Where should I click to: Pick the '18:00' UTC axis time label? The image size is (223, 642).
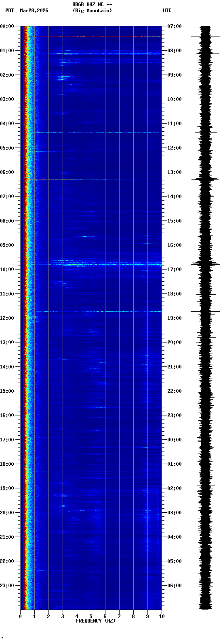(x=174, y=294)
